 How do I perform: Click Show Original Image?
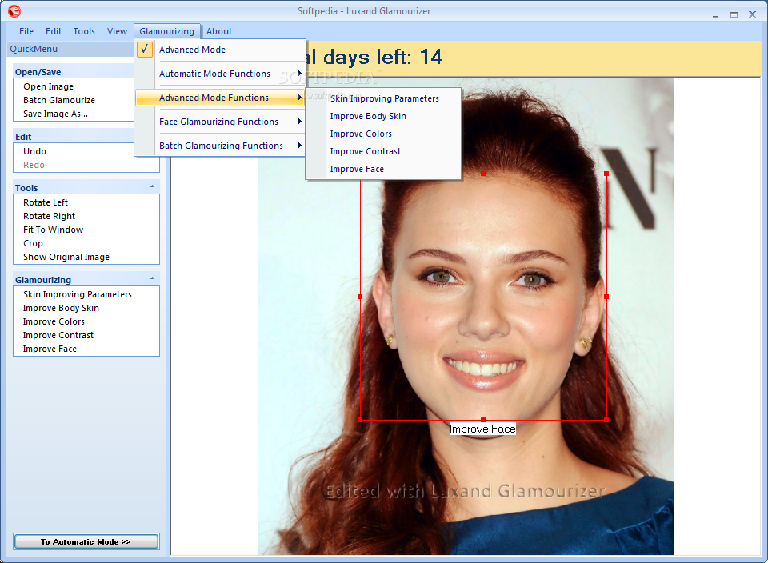[66, 257]
